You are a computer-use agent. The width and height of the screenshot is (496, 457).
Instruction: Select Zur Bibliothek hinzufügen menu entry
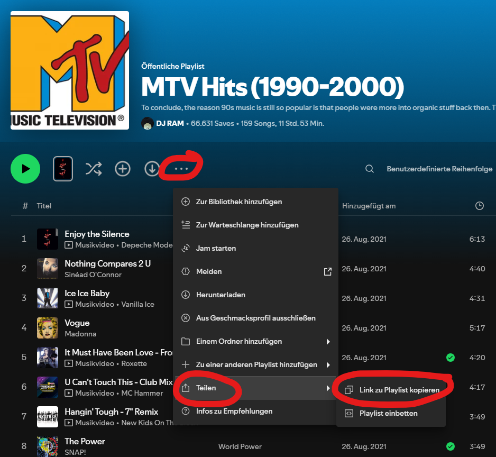click(x=255, y=202)
